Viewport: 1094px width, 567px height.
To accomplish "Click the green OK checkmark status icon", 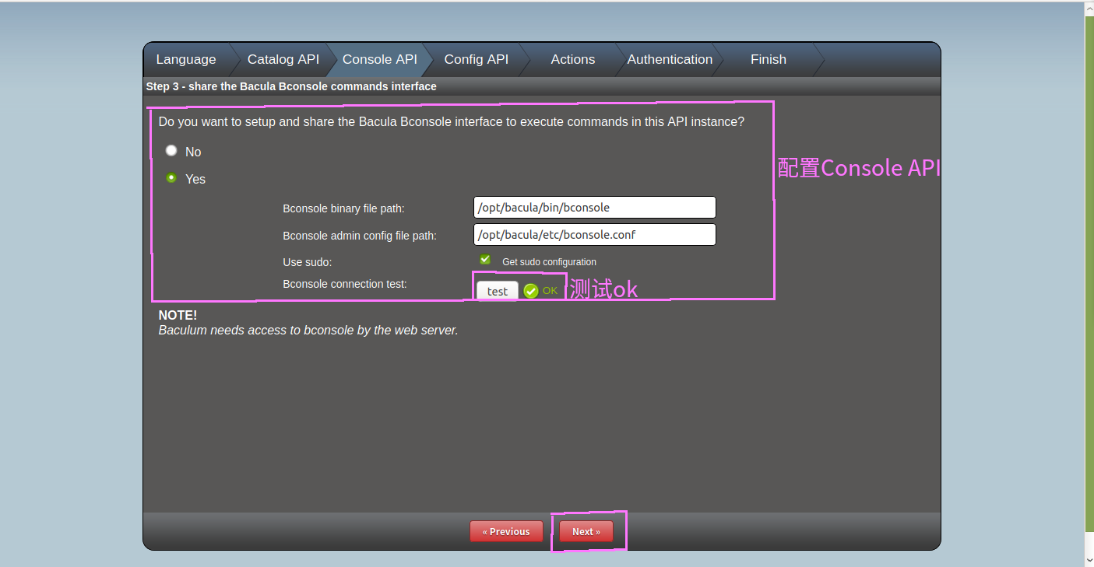I will click(531, 291).
